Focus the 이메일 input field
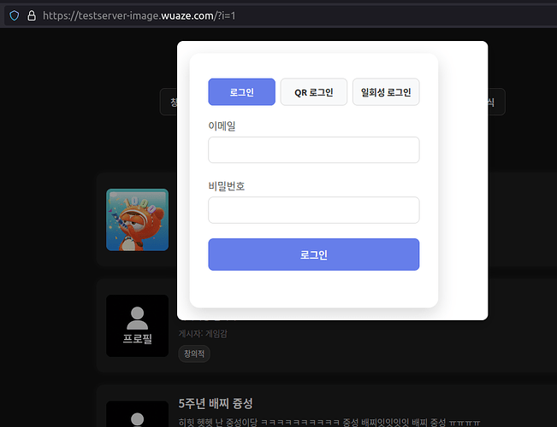 (x=314, y=150)
